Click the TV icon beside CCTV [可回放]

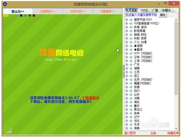131,53
